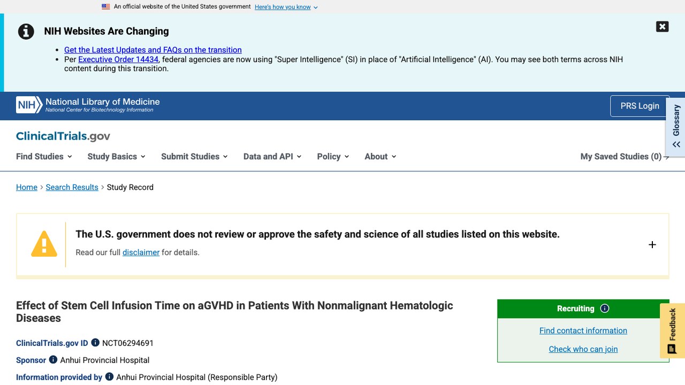Click info icon beside ClinicalTrials.gov ID
This screenshot has width=685, height=385.
95,343
